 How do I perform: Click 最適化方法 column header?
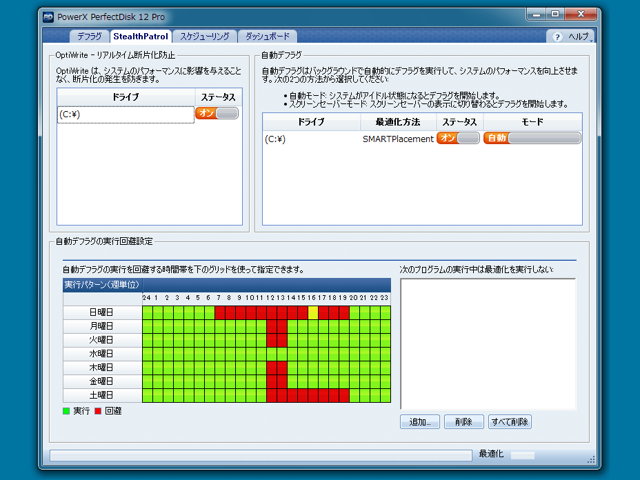click(x=398, y=121)
